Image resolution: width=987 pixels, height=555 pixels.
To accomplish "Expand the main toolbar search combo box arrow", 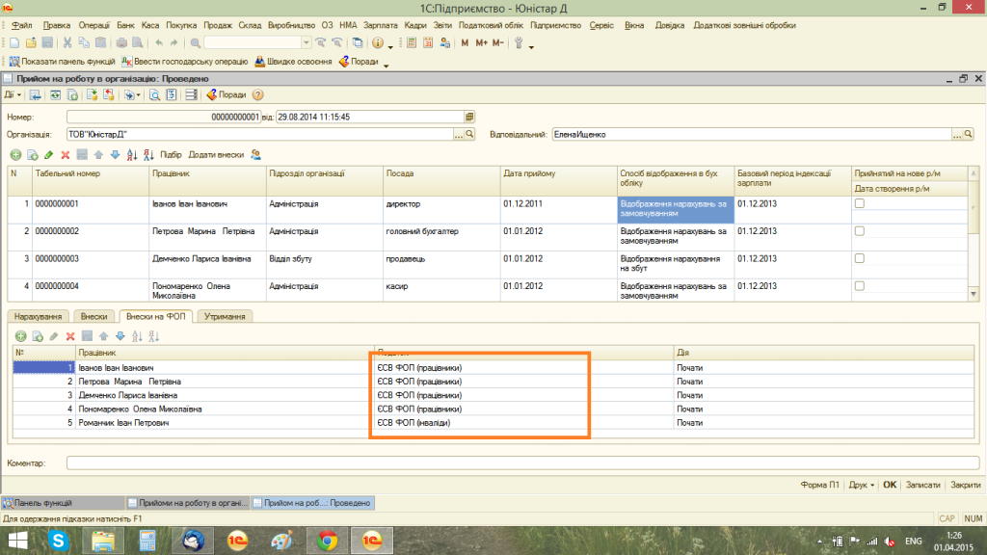I will pos(306,42).
